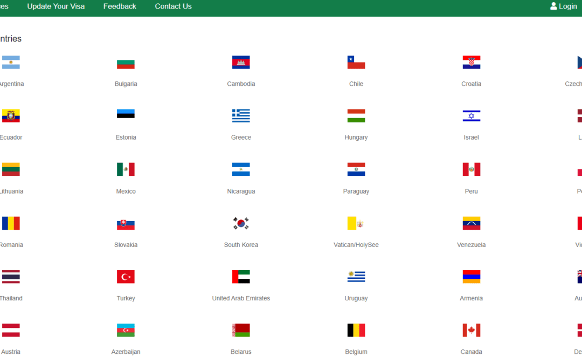Click the Azerbaijan flag
The image size is (582, 364).
(x=126, y=330)
